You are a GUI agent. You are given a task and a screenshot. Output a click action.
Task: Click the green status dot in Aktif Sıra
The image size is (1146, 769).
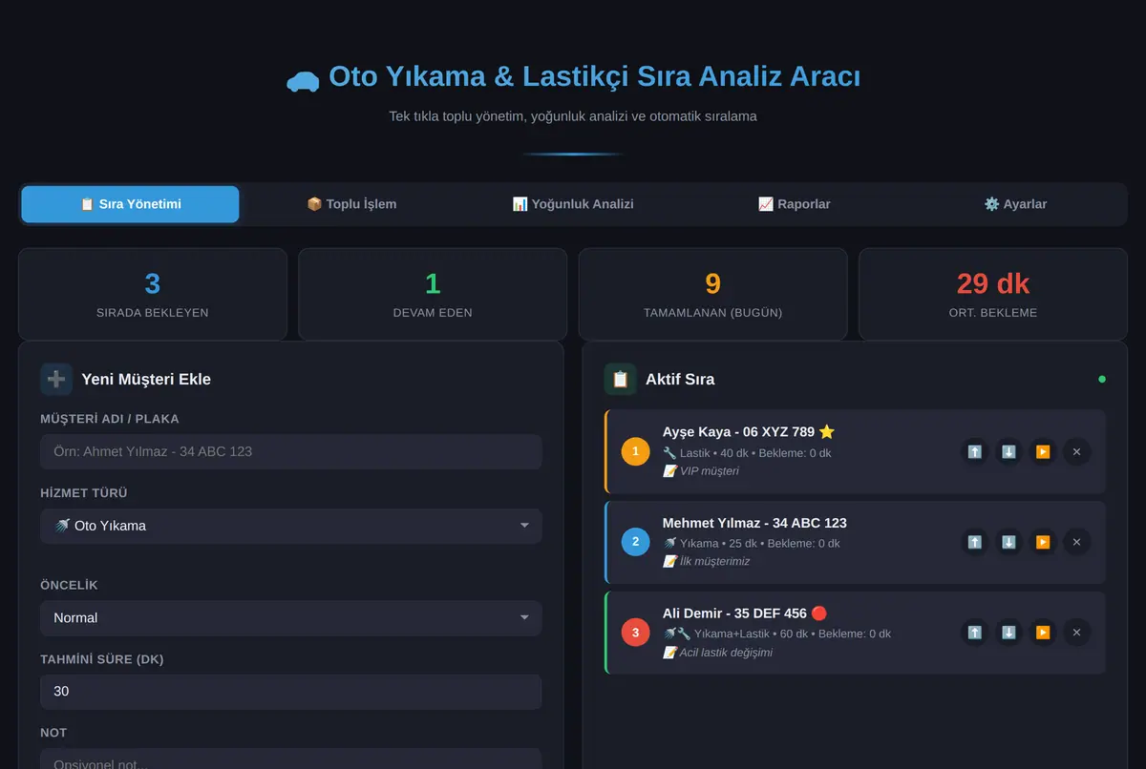[1101, 379]
